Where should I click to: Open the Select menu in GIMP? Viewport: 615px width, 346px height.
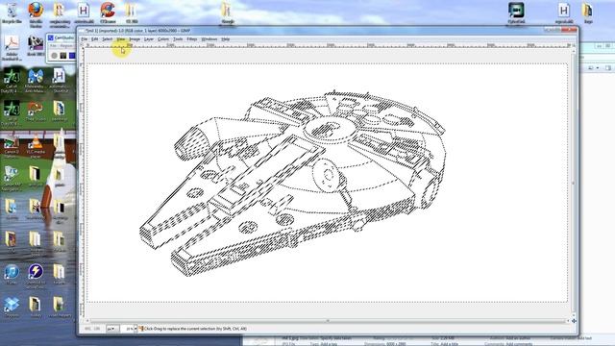tap(107, 39)
